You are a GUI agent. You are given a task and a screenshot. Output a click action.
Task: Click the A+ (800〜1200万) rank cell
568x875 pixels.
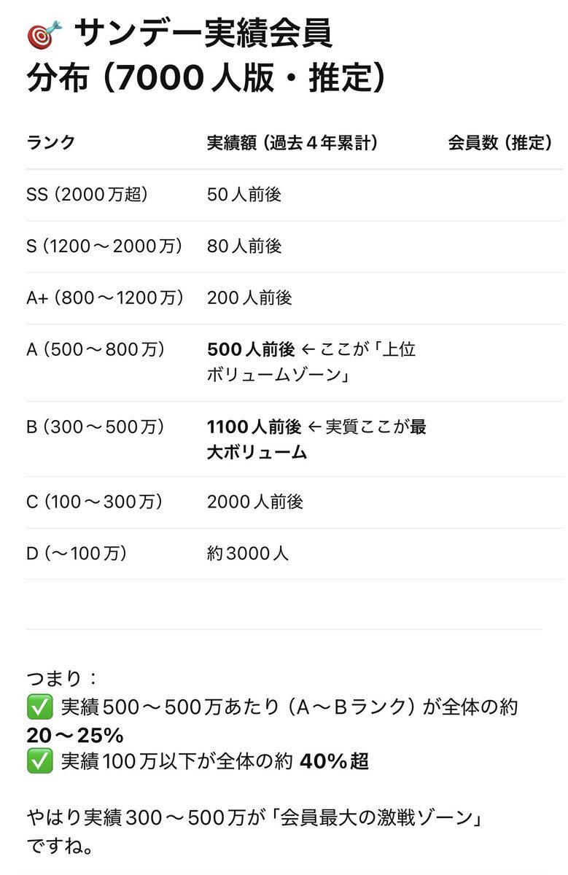(105, 298)
